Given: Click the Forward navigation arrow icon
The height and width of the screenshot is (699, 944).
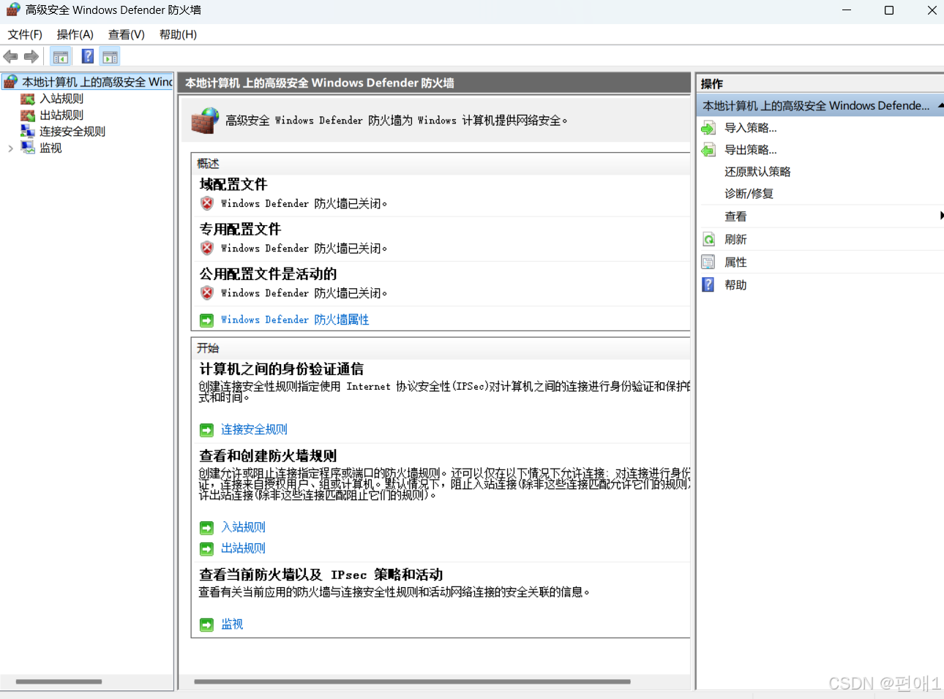Looking at the screenshot, I should point(29,56).
